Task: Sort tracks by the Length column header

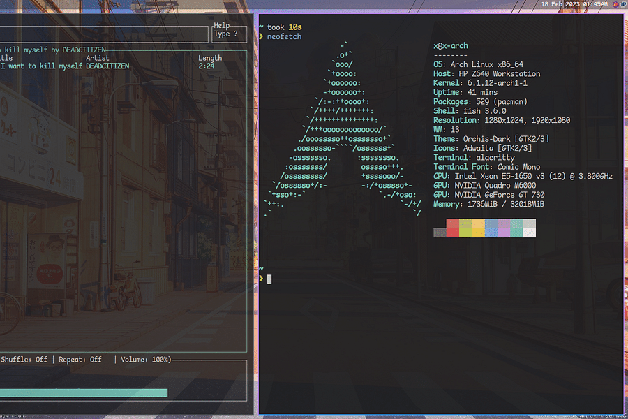Action: coord(211,57)
